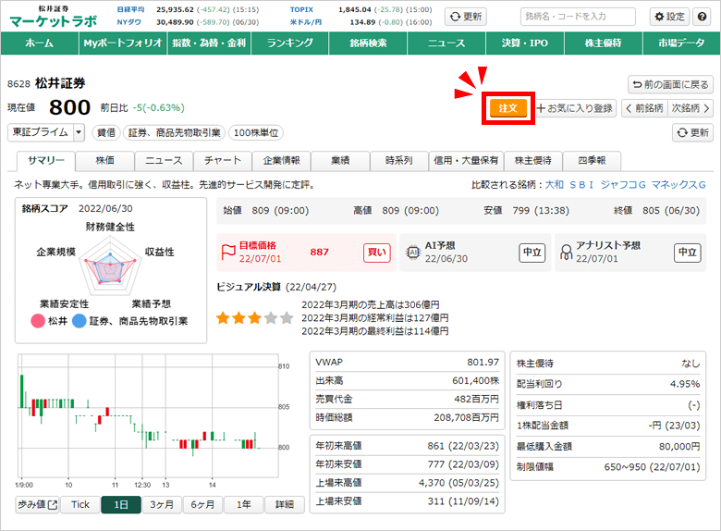Click the blue 証券、商品先物取引業 legend dot

(x=79, y=321)
